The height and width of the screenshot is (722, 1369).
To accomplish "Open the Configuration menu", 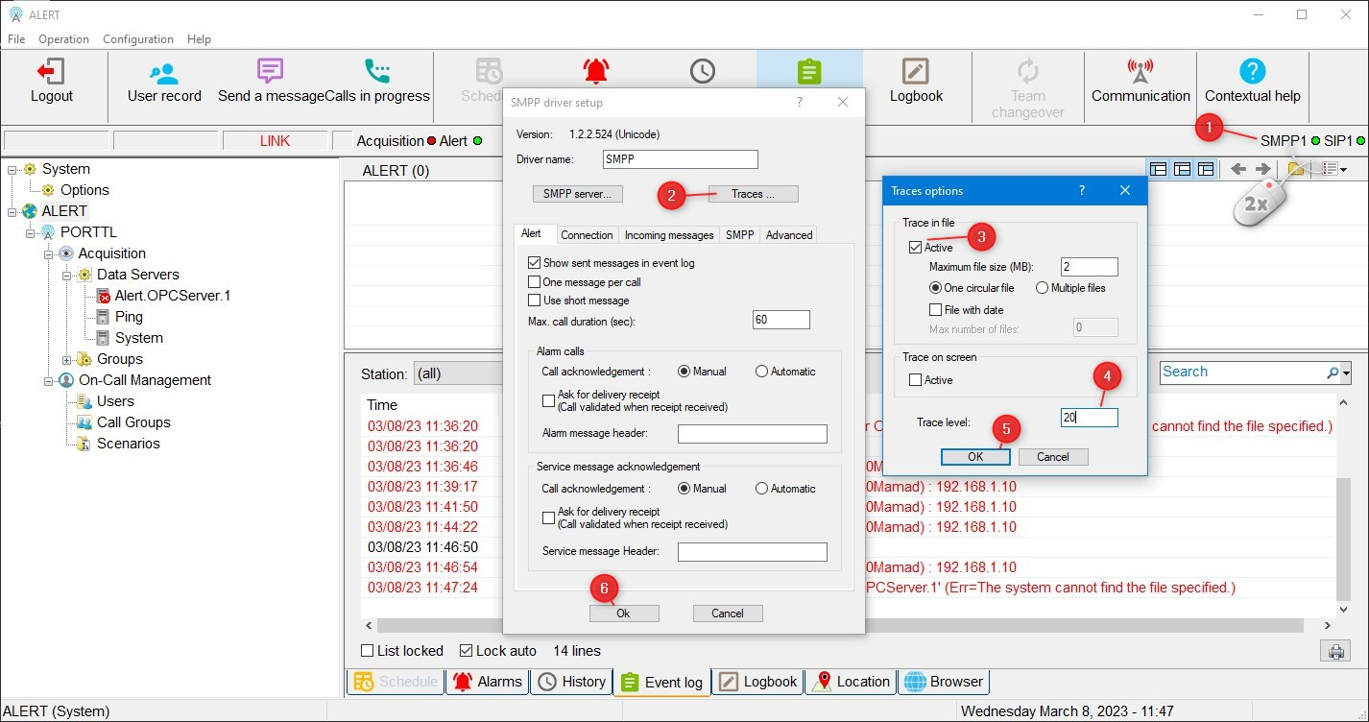I will [x=138, y=39].
